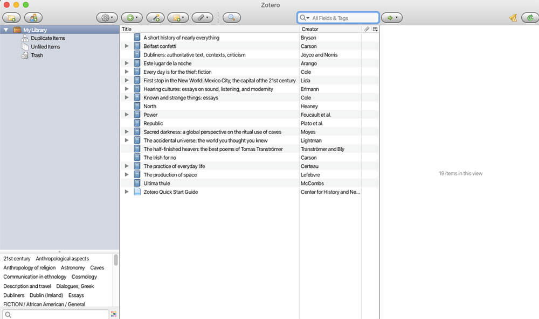Expand the Zotero Quick Start Guide item
Screen dimensions: 539x319
(x=127, y=192)
